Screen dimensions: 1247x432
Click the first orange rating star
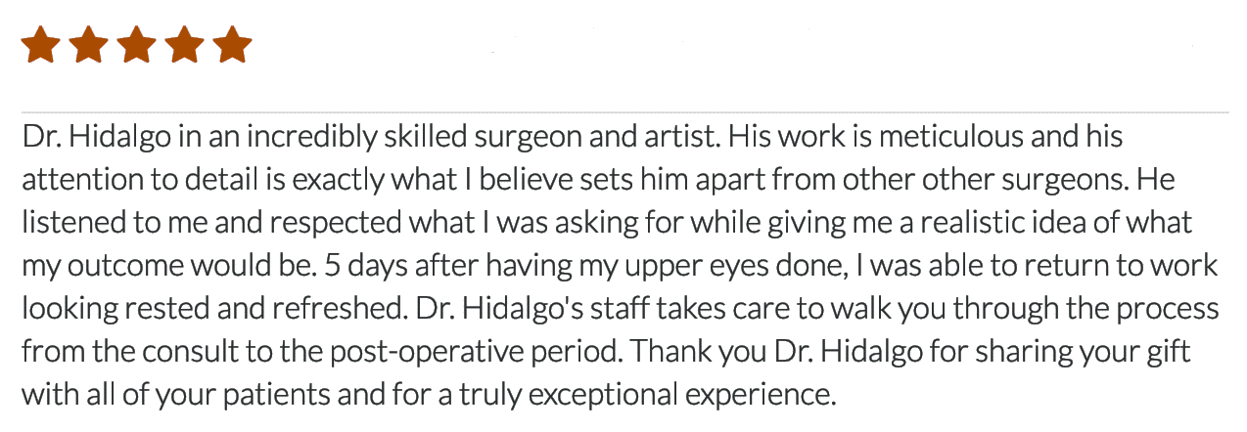pos(41,45)
